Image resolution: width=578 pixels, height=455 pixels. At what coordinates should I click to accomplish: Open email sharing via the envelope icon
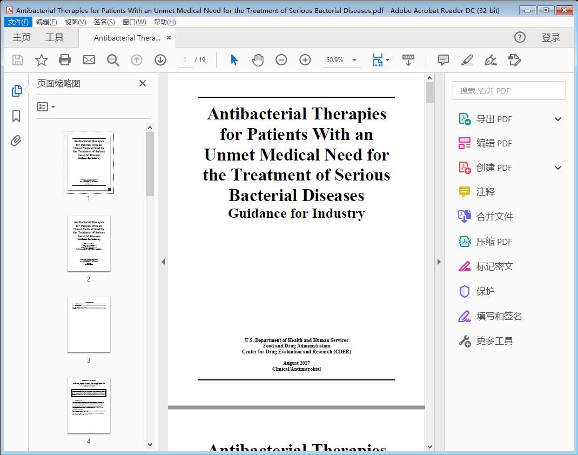[89, 60]
